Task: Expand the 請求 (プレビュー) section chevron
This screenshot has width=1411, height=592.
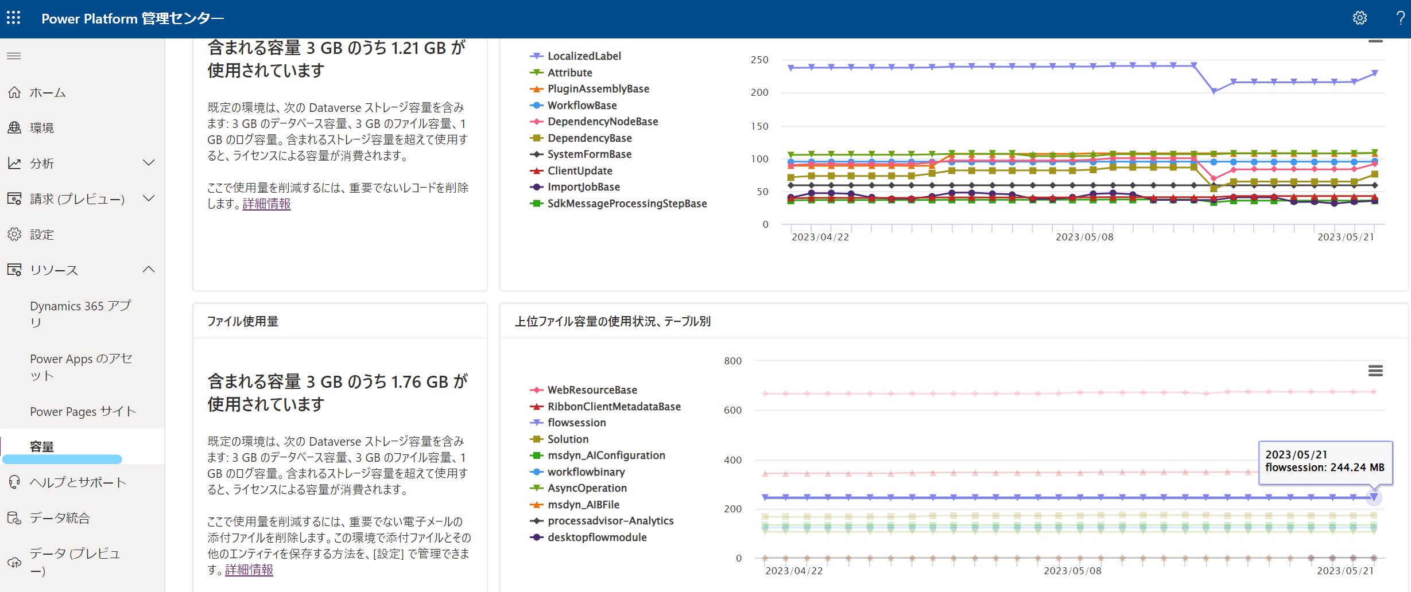Action: 149,199
